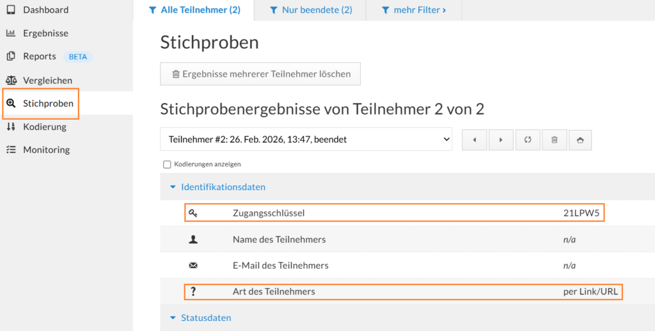Open the Teilnehmer #2 selection dropdown
Screen dimensions: 655x331
[306, 139]
